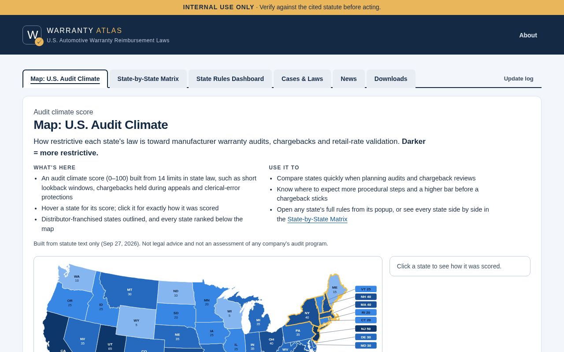This screenshot has width=564, height=352.
Task: Open the About page
Action: point(528,35)
